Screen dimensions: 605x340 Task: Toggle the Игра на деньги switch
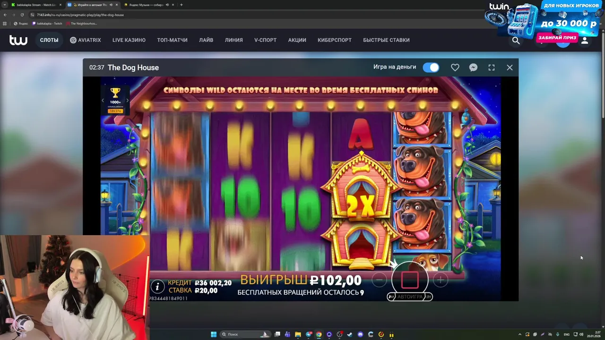[x=431, y=68]
